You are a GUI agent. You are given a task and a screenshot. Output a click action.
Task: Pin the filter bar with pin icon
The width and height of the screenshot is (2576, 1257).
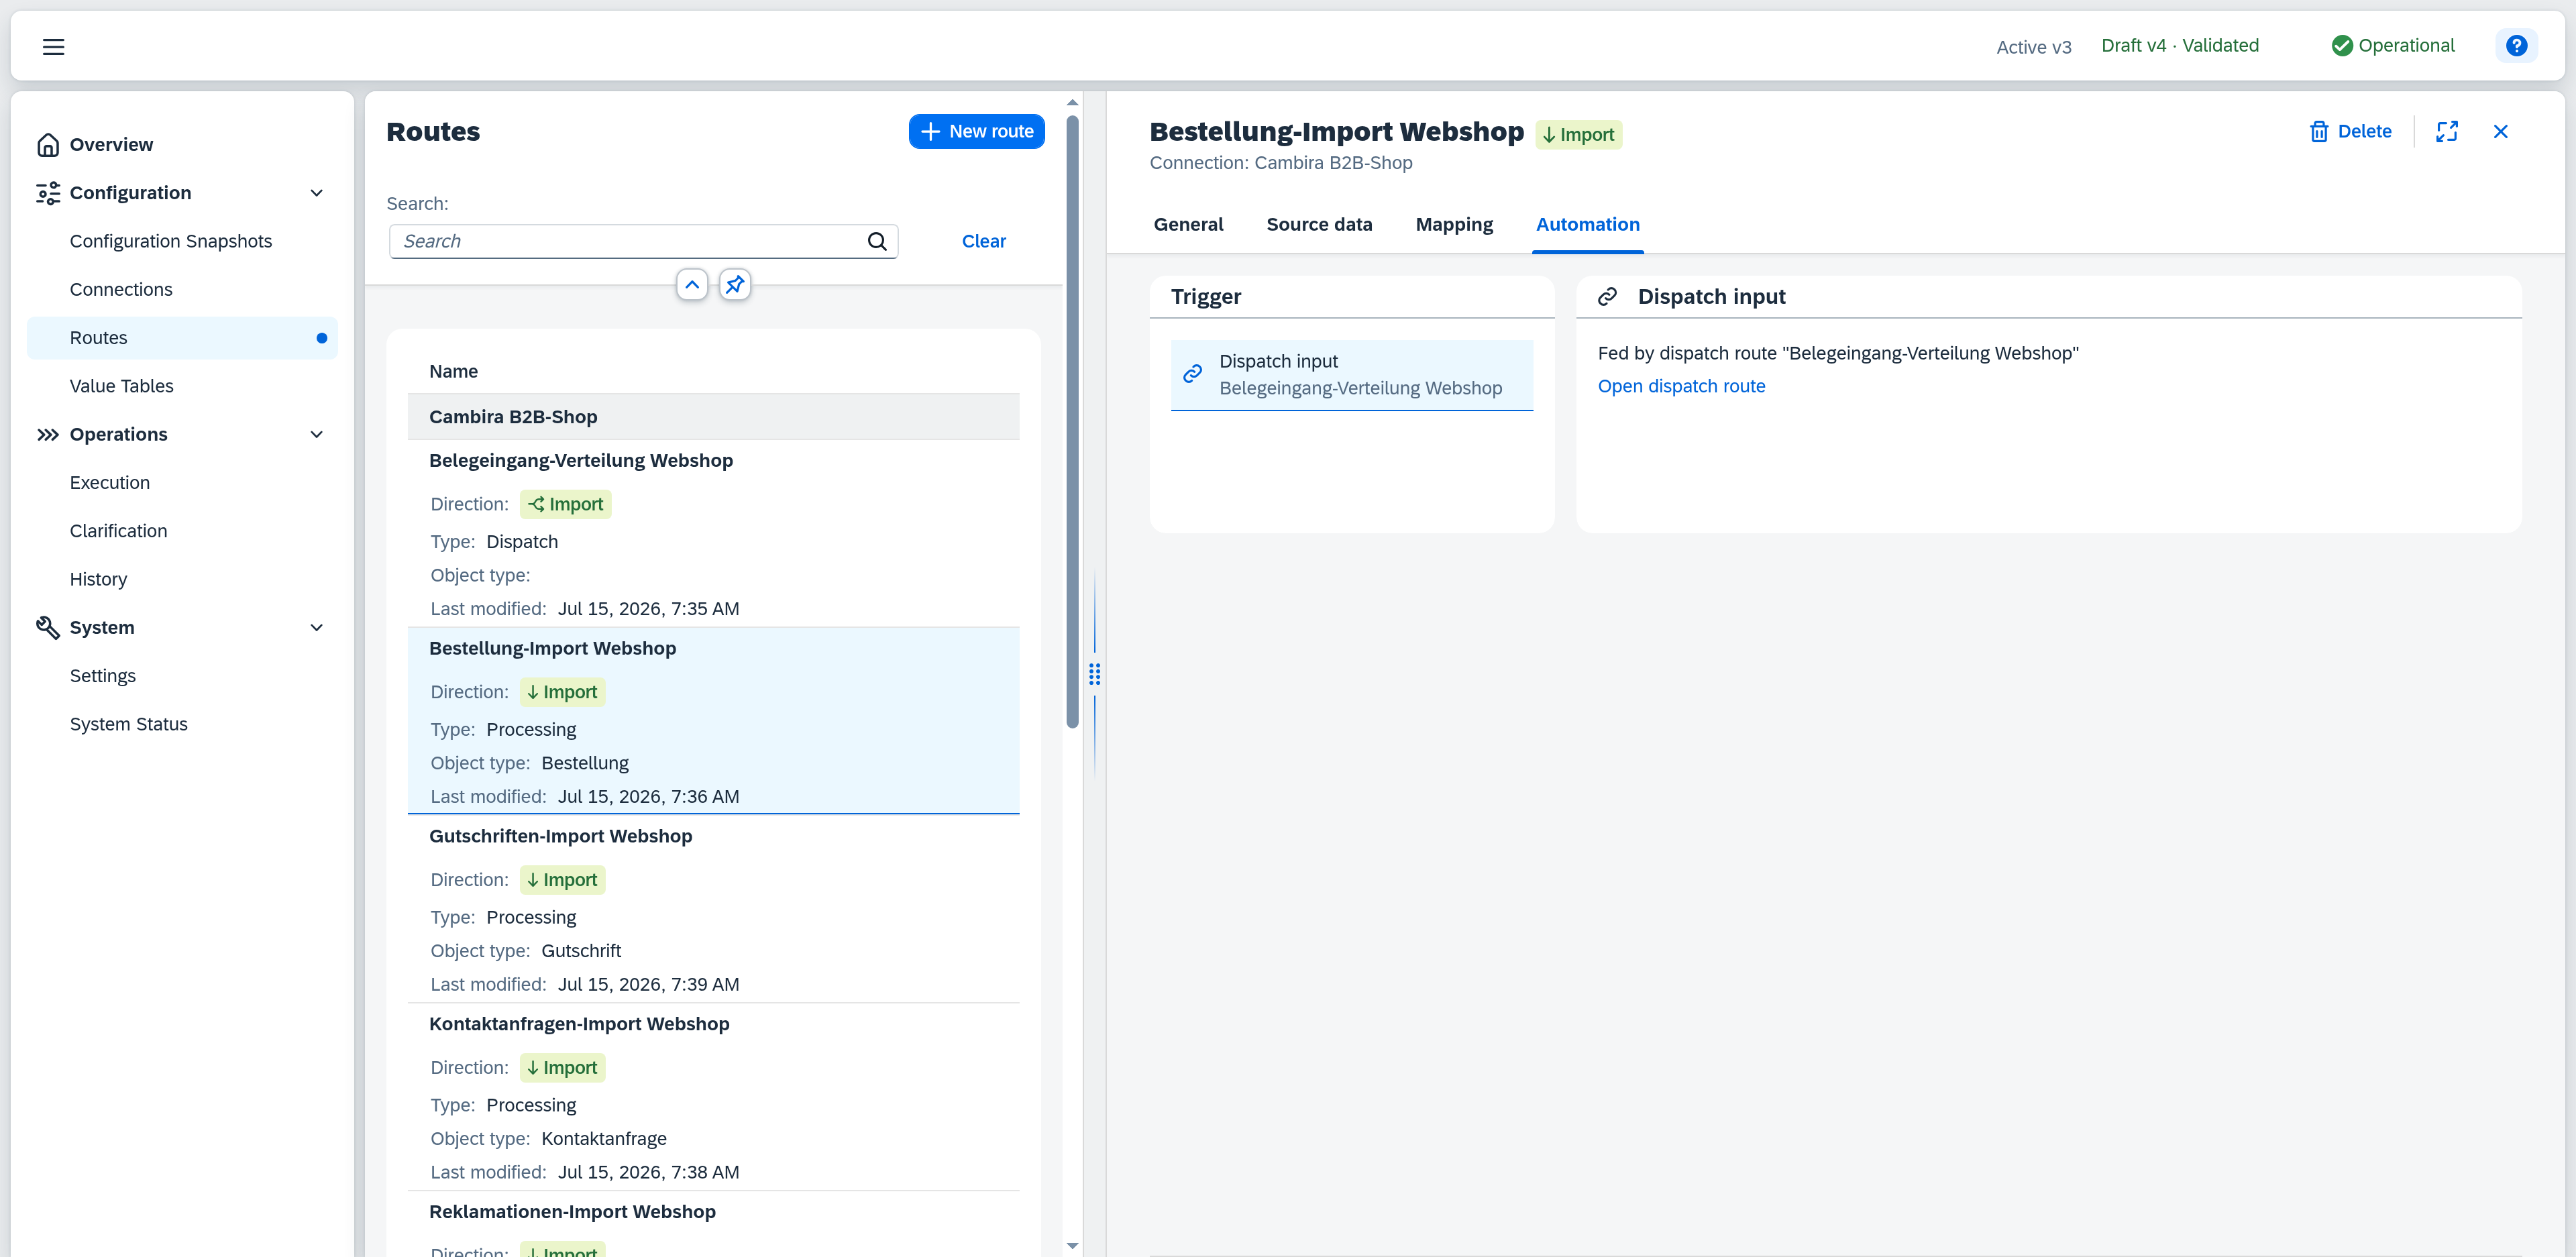coord(735,285)
